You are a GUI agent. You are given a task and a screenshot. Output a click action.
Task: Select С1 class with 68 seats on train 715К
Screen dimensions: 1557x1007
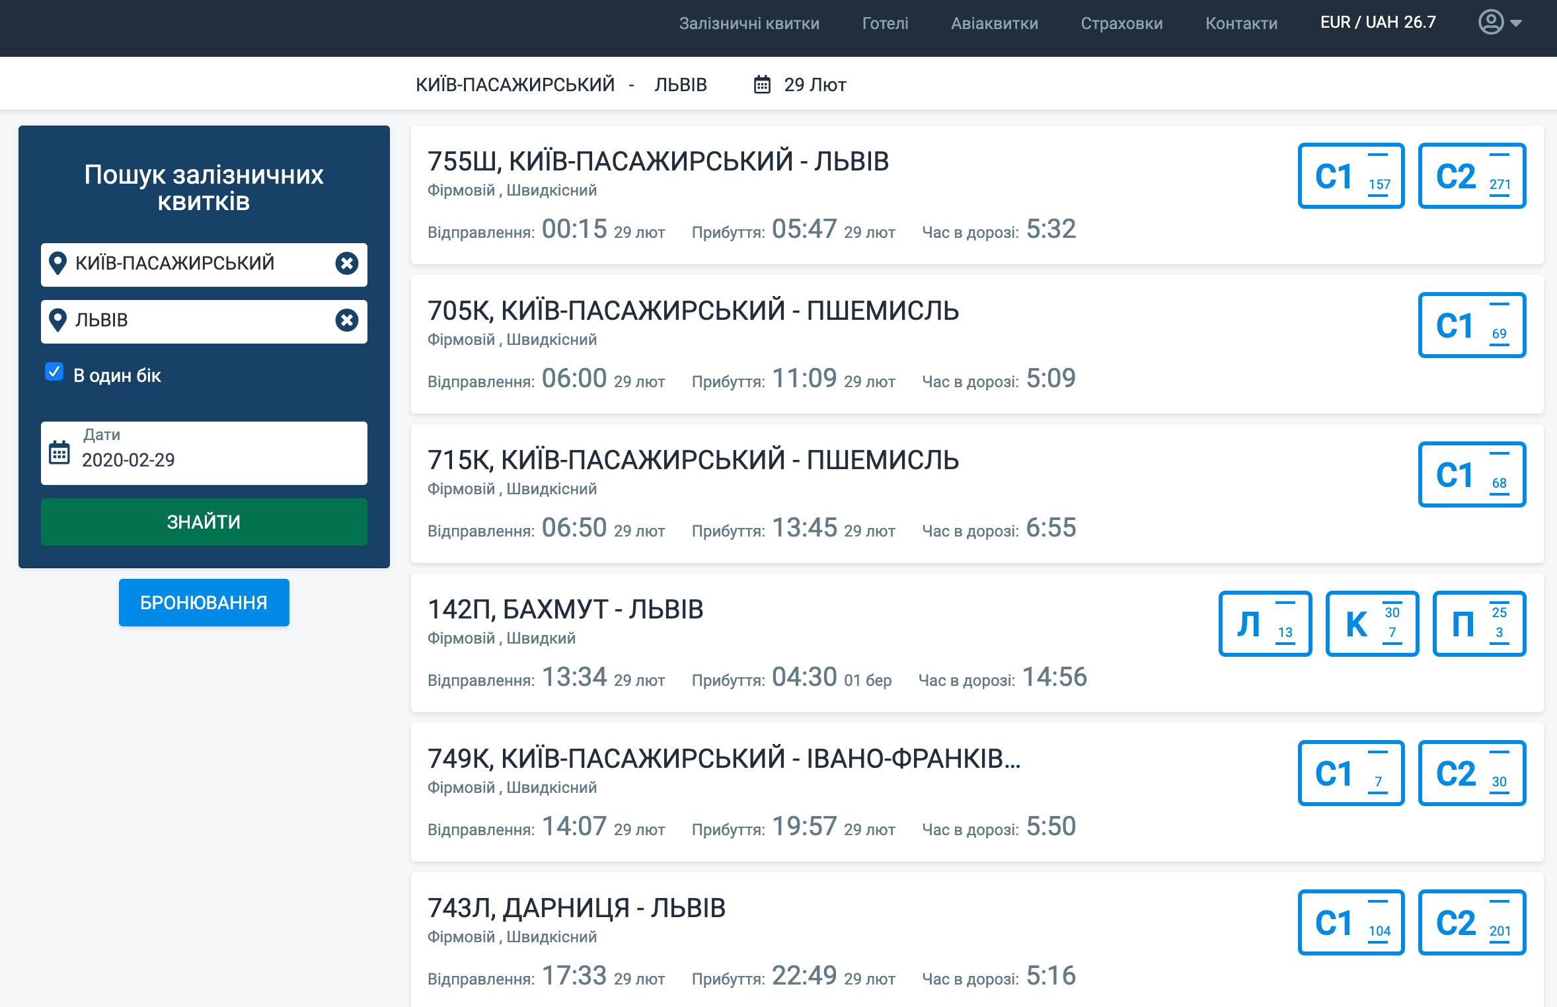click(x=1472, y=474)
